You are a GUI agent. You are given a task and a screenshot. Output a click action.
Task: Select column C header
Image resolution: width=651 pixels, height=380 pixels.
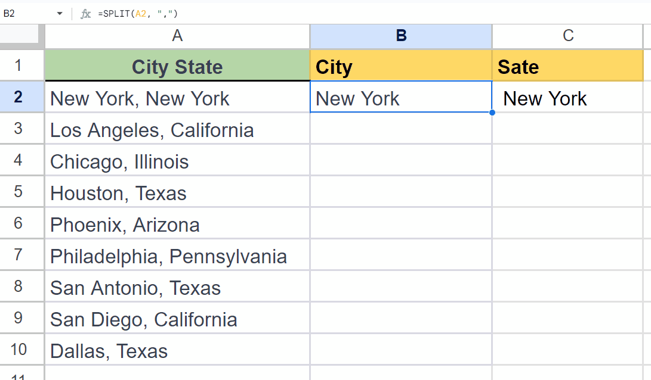(x=567, y=36)
